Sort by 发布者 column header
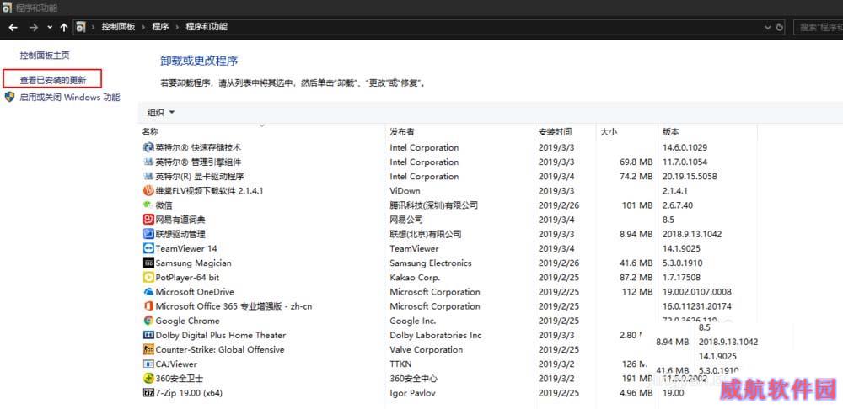This screenshot has width=843, height=409. [x=402, y=131]
